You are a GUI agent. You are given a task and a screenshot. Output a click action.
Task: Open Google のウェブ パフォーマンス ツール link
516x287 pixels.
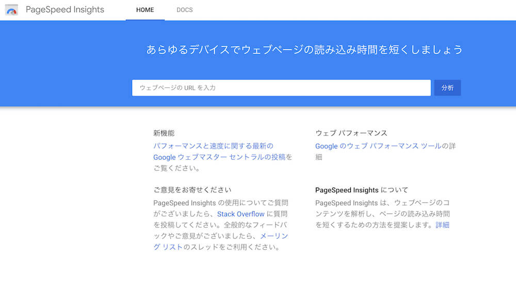coord(378,146)
